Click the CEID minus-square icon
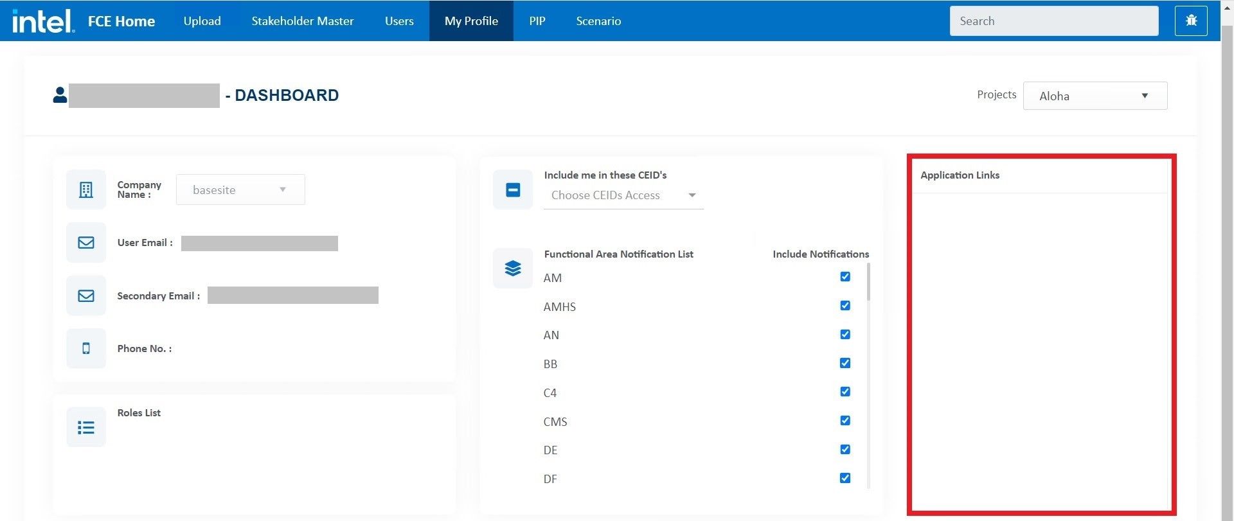The height and width of the screenshot is (521, 1234). [x=513, y=190]
